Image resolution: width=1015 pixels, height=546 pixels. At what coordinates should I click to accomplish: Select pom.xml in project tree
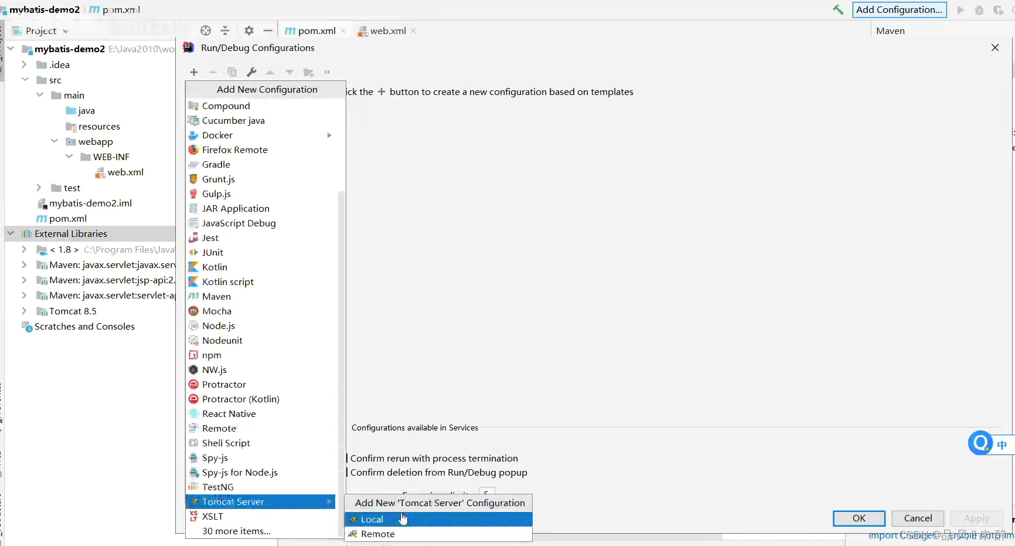click(x=62, y=218)
